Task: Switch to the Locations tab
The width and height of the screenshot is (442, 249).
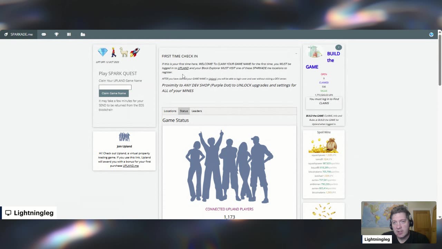Action: pos(170,111)
